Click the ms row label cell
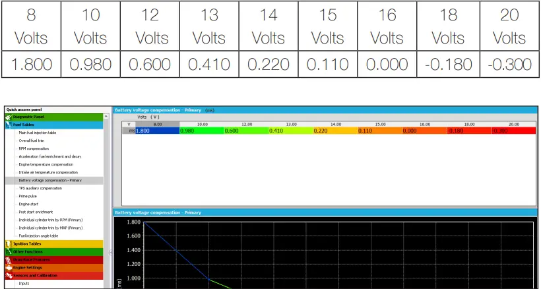This screenshot has width=541, height=289. coord(129,131)
